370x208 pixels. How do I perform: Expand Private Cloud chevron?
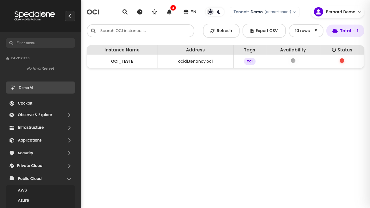[x=69, y=166]
